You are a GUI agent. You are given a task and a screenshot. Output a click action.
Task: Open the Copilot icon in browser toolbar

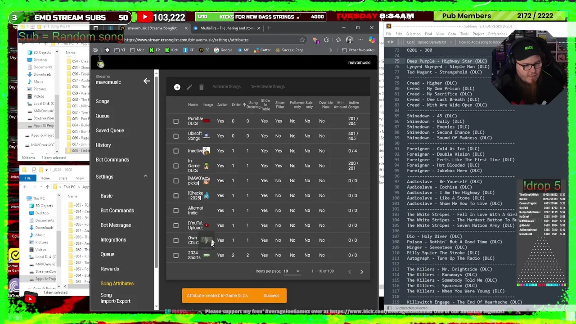click(372, 40)
